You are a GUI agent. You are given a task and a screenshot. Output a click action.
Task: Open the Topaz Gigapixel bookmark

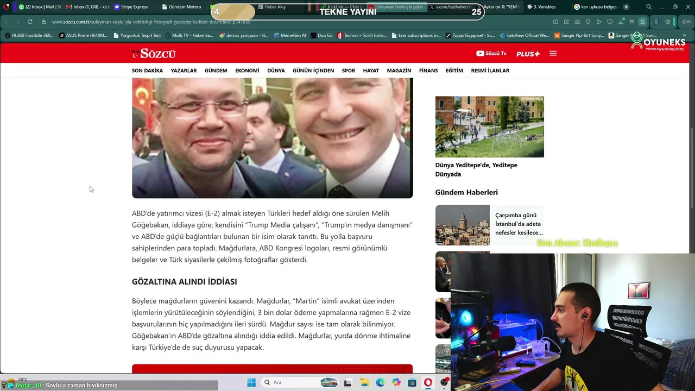pyautogui.click(x=470, y=35)
